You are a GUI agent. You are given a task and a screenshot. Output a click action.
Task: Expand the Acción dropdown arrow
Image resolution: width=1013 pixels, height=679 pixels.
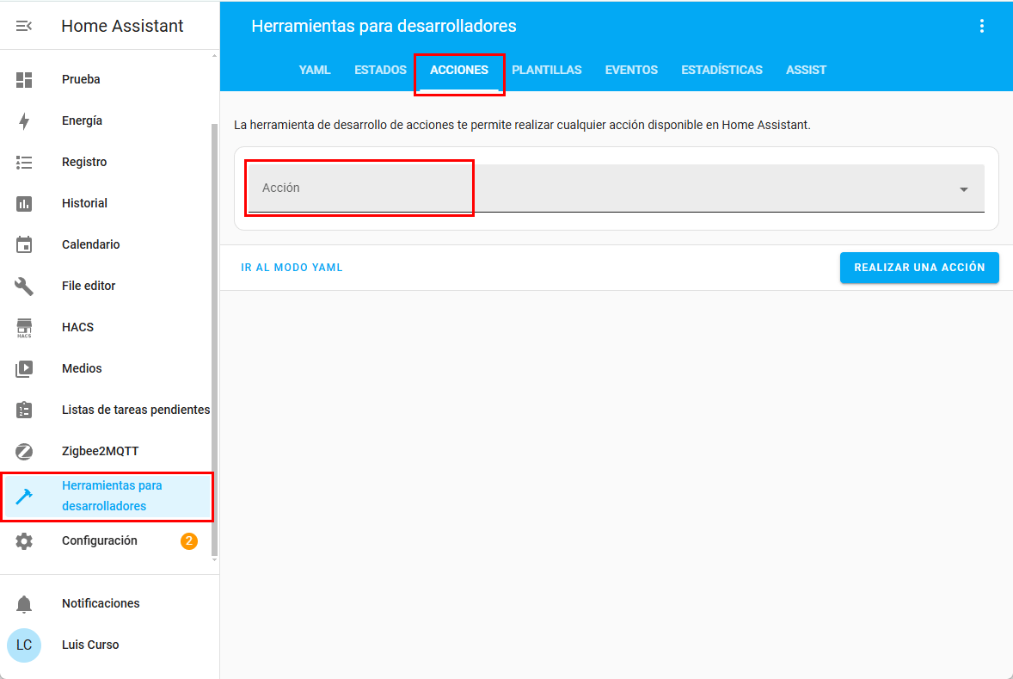pyautogui.click(x=964, y=189)
